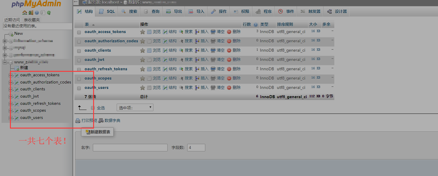Open oauth_scopes link in sidebar tree
Screen dimensions: 438x176
pyautogui.click(x=33, y=111)
